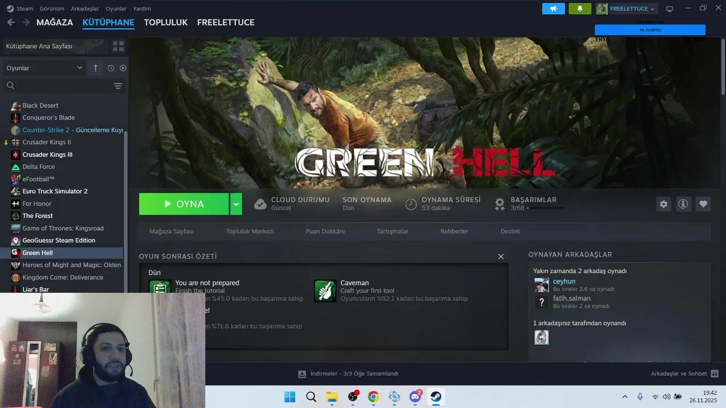
Task: Open the Arkadaşlar ve Sohbet chat icon
Action: pyautogui.click(x=715, y=373)
